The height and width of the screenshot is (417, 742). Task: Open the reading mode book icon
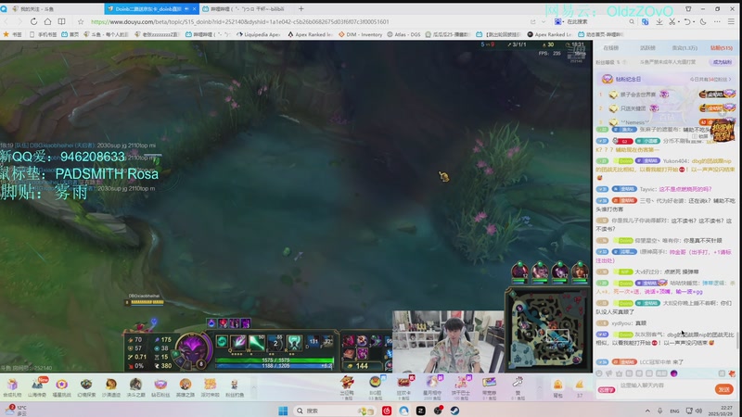pos(61,21)
